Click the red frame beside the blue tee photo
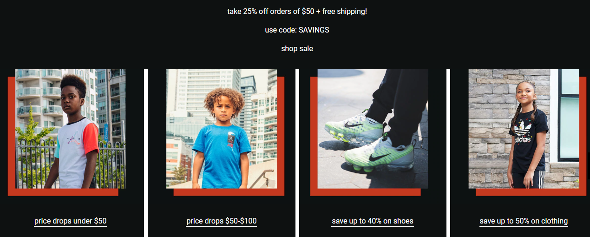Viewport: 590px width, 237px height. pos(281,135)
